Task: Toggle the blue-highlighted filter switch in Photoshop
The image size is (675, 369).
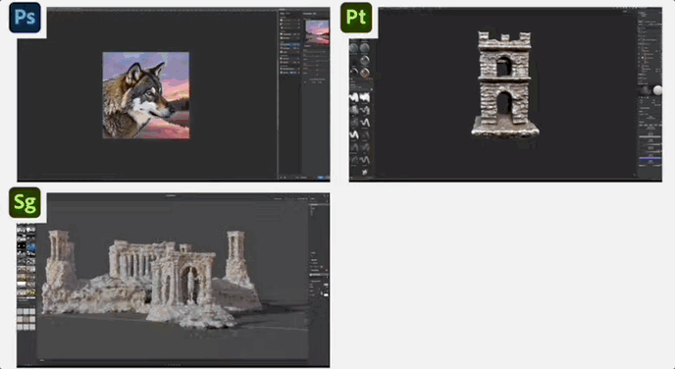Action: pos(293,73)
